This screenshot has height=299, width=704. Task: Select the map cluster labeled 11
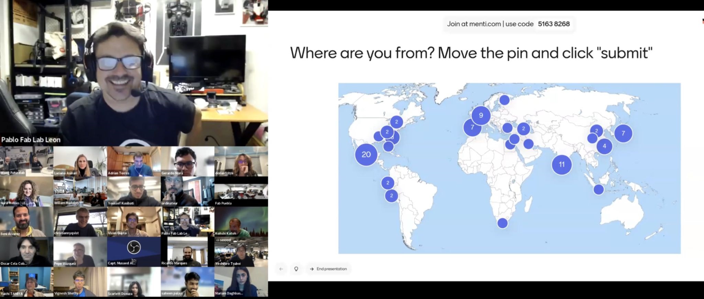561,165
